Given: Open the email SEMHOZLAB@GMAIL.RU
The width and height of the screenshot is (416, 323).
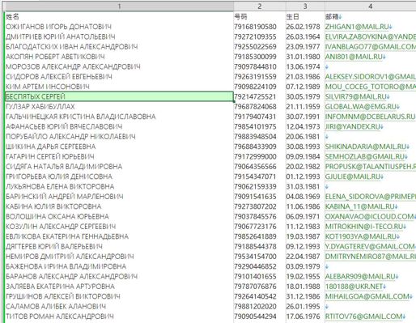Looking at the screenshot, I should point(365,156).
